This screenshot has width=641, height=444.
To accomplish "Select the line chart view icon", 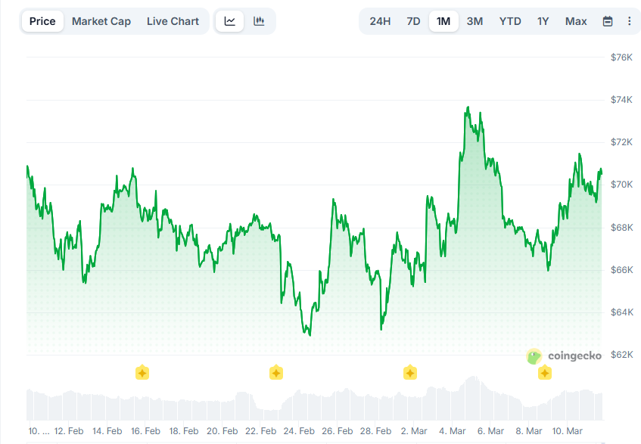I will [x=230, y=21].
